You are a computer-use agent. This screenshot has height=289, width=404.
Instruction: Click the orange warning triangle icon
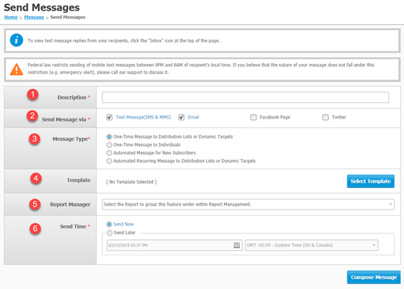pos(16,69)
